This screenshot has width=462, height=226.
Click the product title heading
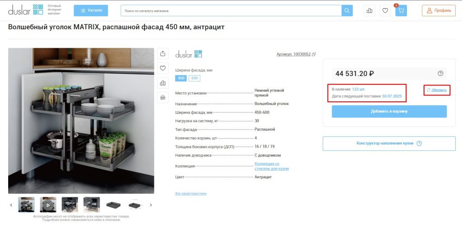[x=116, y=27]
